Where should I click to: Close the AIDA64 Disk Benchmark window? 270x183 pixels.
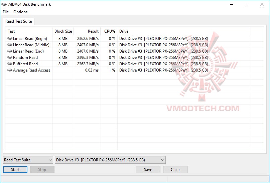[262, 4]
